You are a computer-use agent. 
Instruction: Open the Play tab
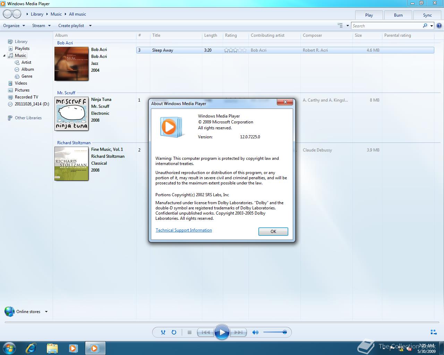369,15
